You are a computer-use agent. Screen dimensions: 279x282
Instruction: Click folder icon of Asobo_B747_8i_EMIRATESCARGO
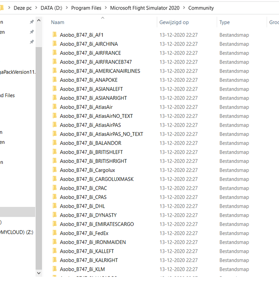point(55,224)
